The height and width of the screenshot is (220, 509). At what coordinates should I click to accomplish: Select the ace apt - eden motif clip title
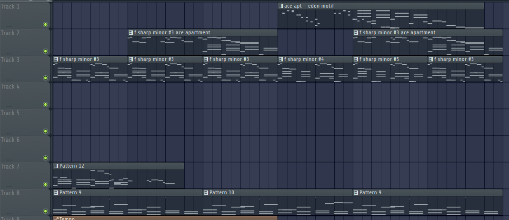(309, 6)
